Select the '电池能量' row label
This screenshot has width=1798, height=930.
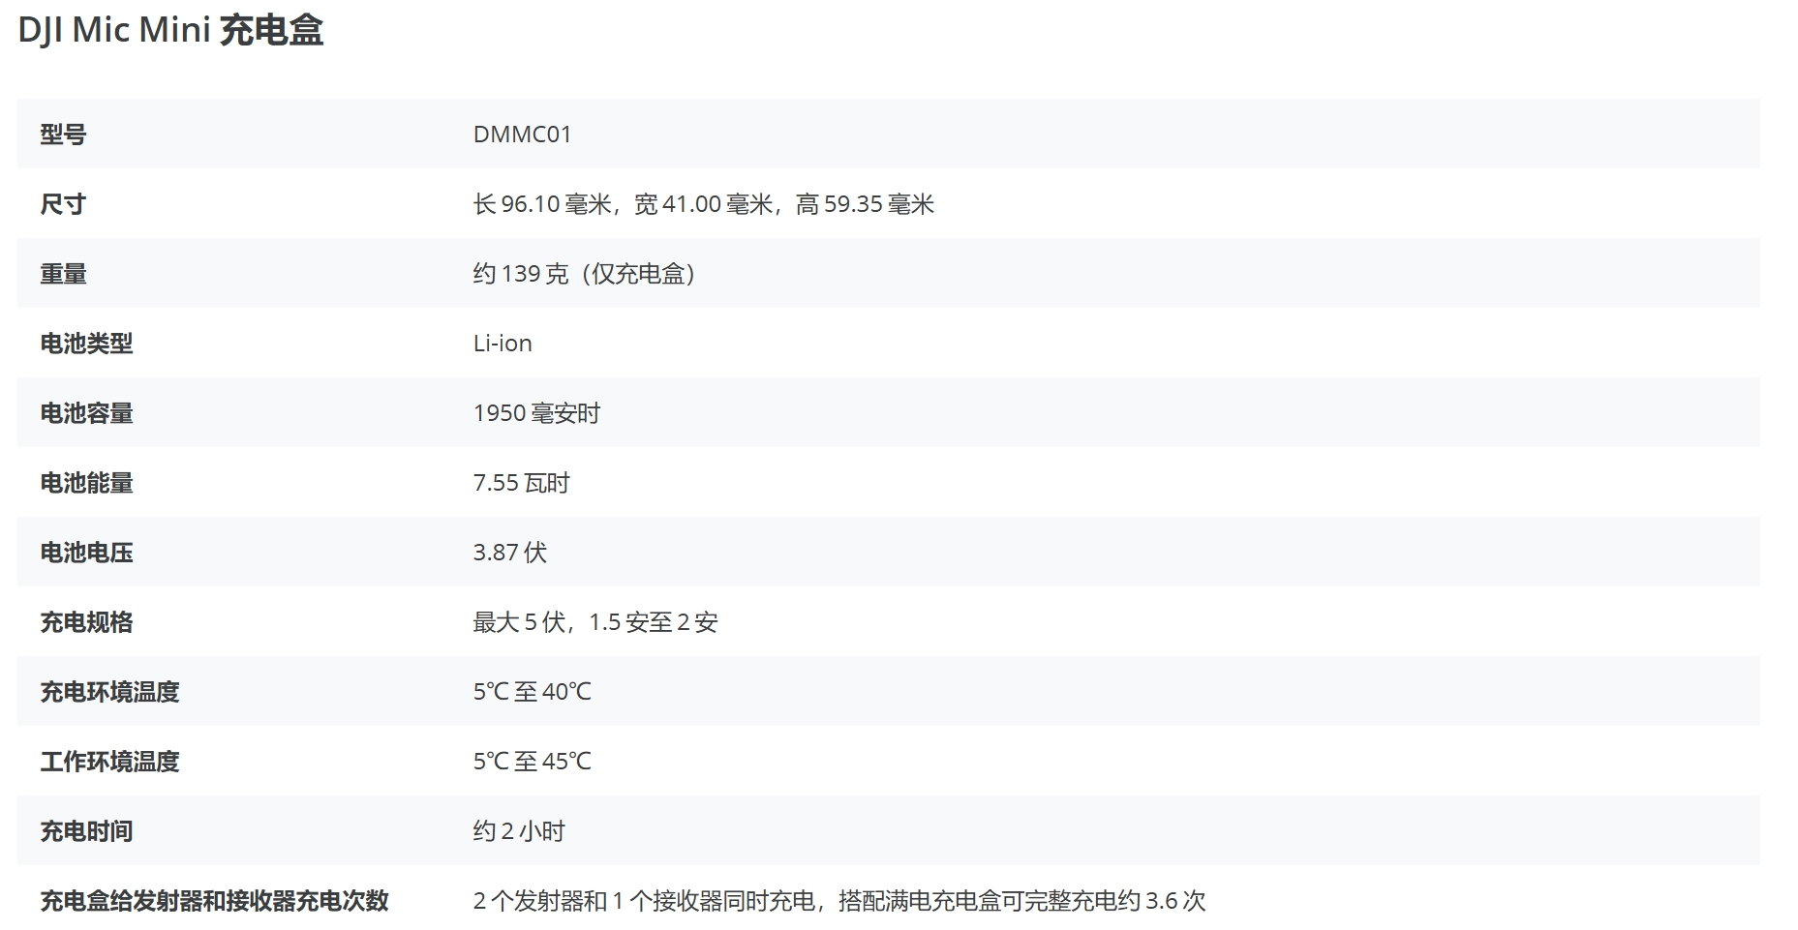[86, 483]
